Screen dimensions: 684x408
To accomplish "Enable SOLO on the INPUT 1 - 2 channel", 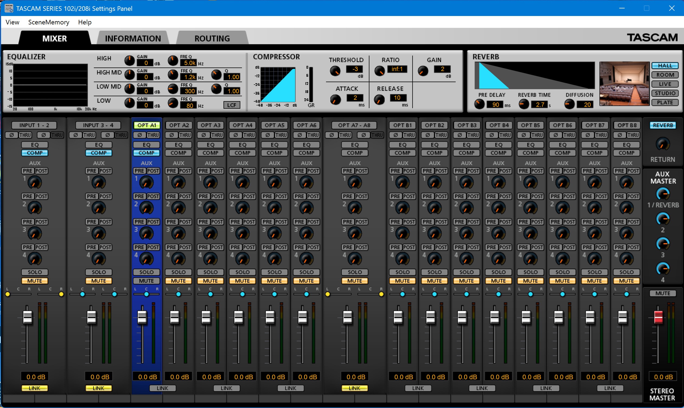I will pyautogui.click(x=35, y=272).
